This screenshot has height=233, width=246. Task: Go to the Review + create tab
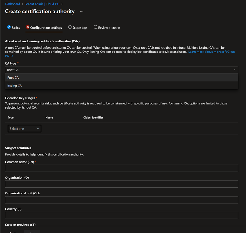pos(109,28)
